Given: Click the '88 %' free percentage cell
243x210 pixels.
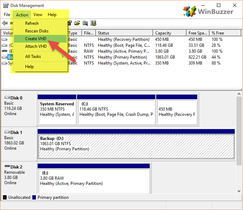Looking at the screenshot, I should (216, 63).
